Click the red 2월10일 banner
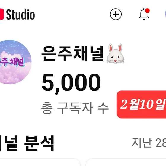166x166 pixels. tap(141, 104)
